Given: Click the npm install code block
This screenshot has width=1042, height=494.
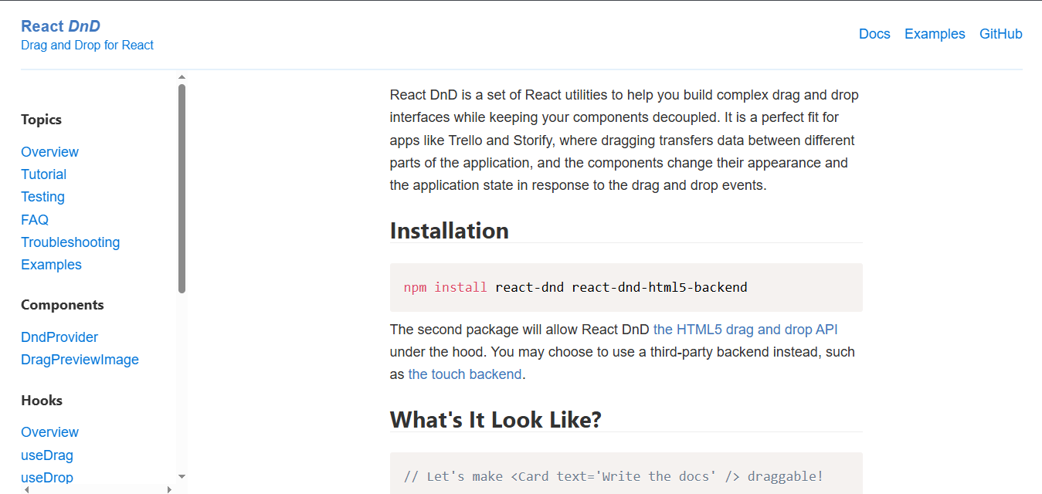Looking at the screenshot, I should [626, 287].
